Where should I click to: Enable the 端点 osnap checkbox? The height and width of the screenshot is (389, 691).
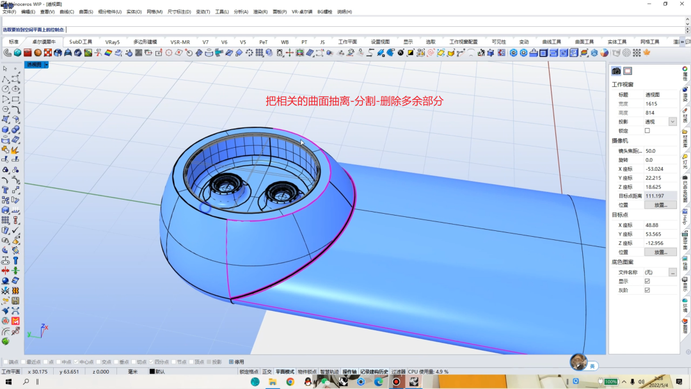(x=5, y=362)
